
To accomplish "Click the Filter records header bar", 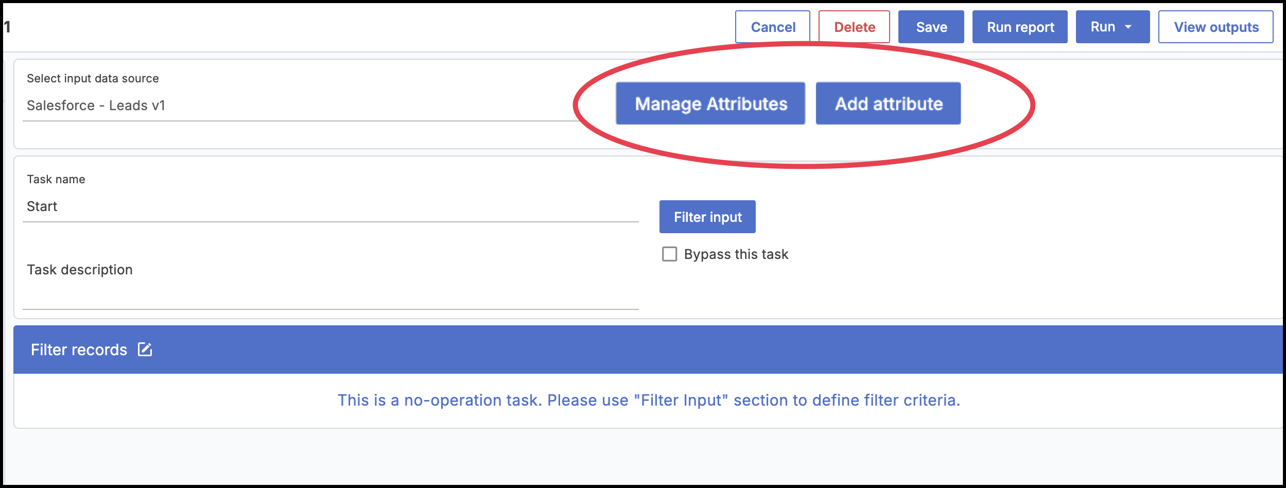I will pyautogui.click(x=648, y=350).
